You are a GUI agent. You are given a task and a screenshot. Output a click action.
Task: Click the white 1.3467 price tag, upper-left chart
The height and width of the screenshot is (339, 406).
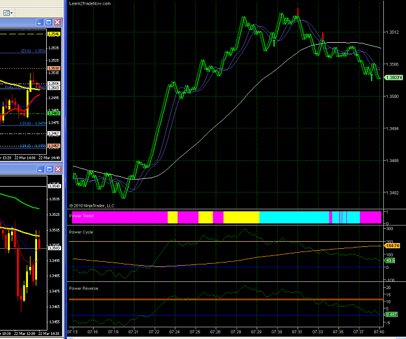tap(54, 134)
